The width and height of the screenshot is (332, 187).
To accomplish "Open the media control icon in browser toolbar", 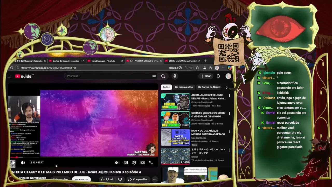I will point(204,68).
